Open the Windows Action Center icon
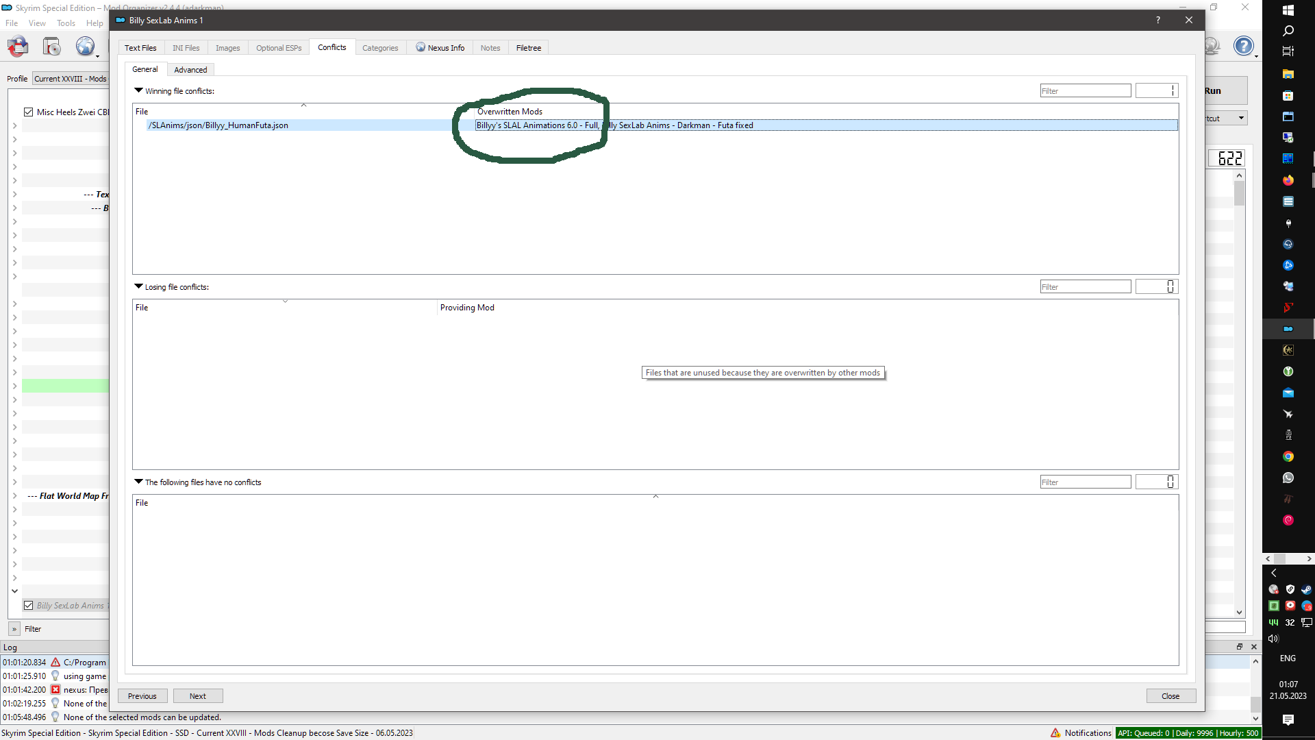Image resolution: width=1315 pixels, height=740 pixels. (x=1288, y=719)
